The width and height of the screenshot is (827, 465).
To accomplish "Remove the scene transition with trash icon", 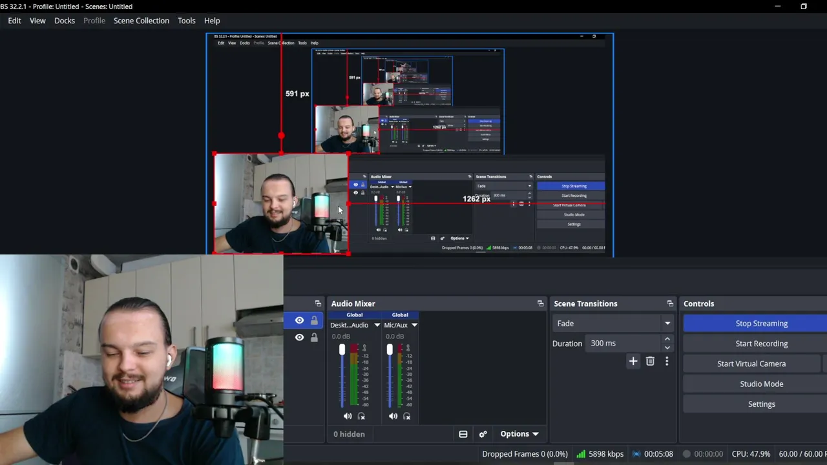I will tap(650, 362).
